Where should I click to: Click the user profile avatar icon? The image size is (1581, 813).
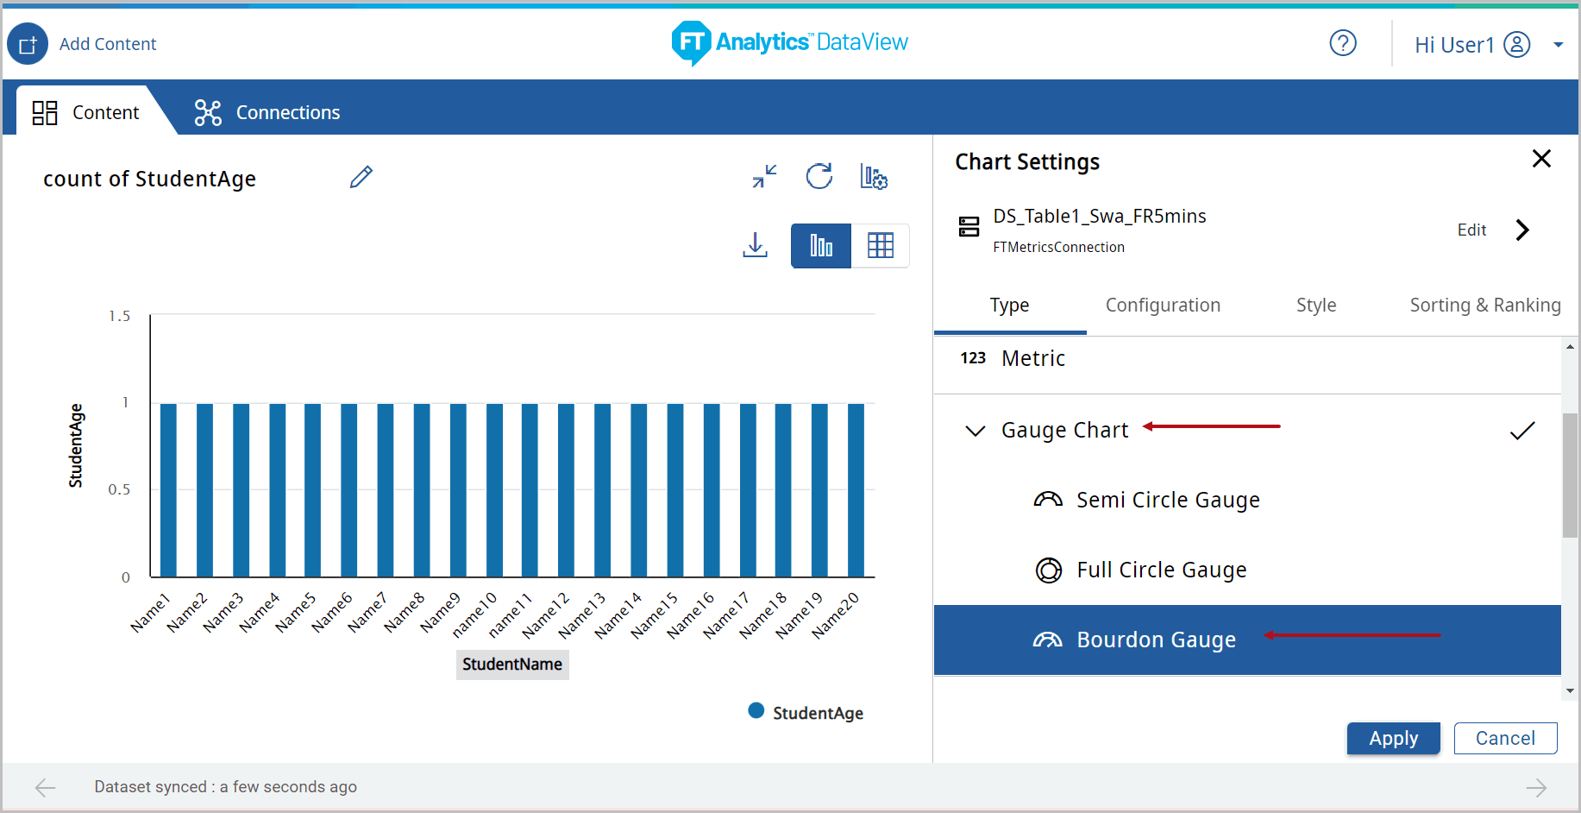(x=1517, y=44)
